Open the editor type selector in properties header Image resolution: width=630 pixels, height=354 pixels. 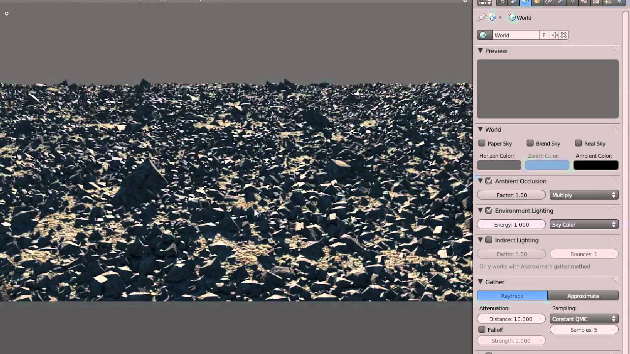485,2
